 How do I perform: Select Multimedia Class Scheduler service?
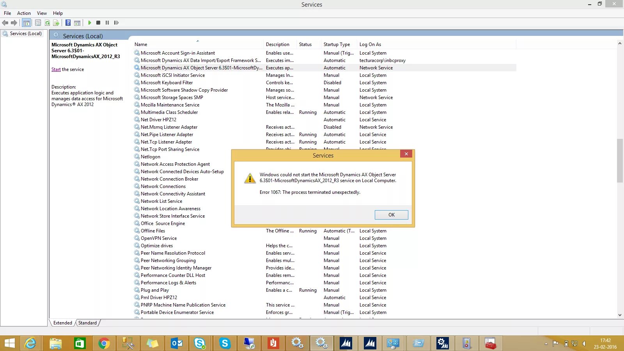pos(169,112)
